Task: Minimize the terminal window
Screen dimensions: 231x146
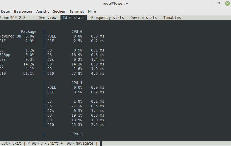Action: coord(210,3)
